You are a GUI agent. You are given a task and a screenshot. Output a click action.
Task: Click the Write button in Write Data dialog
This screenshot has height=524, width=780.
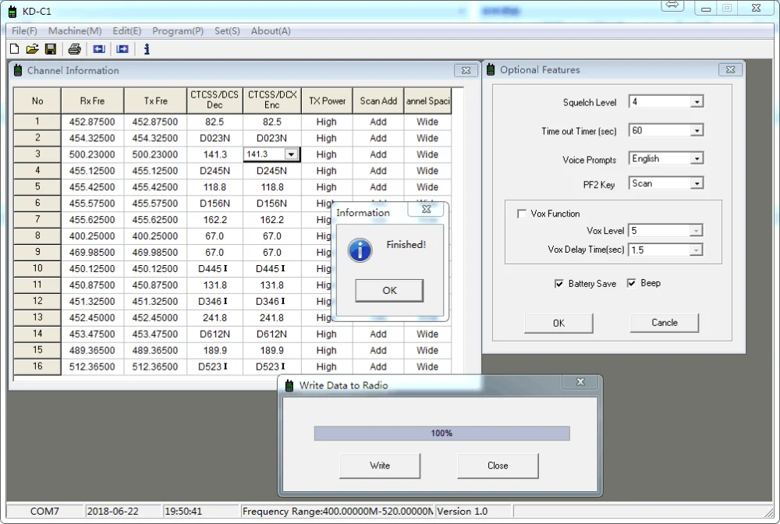coord(380,466)
